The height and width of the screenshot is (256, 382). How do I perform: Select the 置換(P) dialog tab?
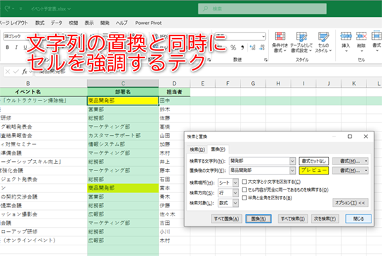[218, 149]
